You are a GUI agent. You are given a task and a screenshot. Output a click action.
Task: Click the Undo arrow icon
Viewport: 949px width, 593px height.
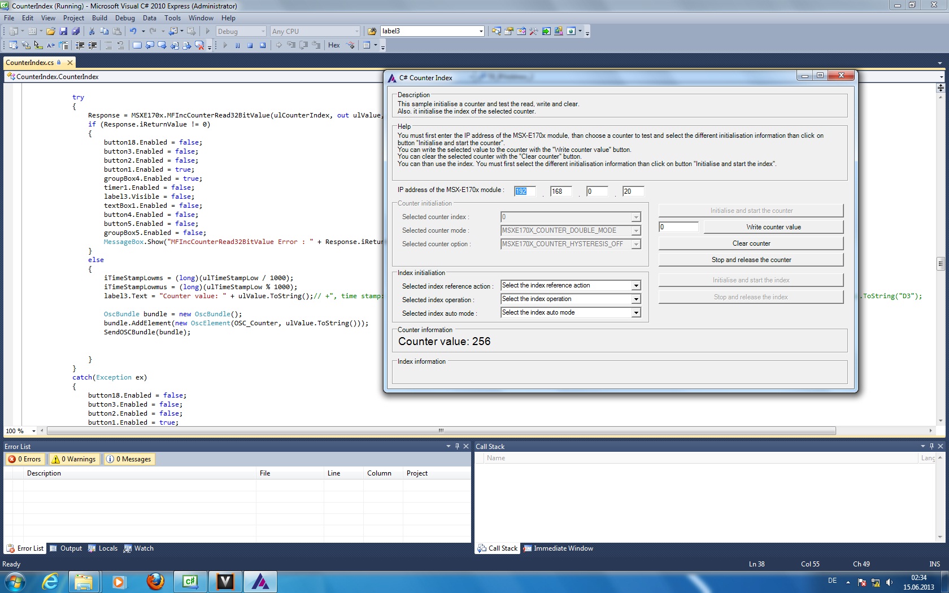pos(133,32)
